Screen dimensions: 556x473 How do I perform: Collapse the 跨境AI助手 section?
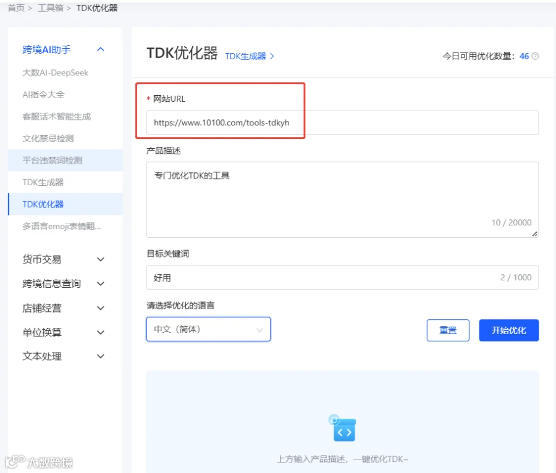101,49
